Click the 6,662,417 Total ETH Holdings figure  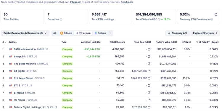(x=99, y=15)
